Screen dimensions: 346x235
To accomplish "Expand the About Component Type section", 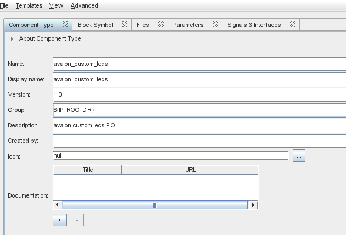I will coord(12,39).
